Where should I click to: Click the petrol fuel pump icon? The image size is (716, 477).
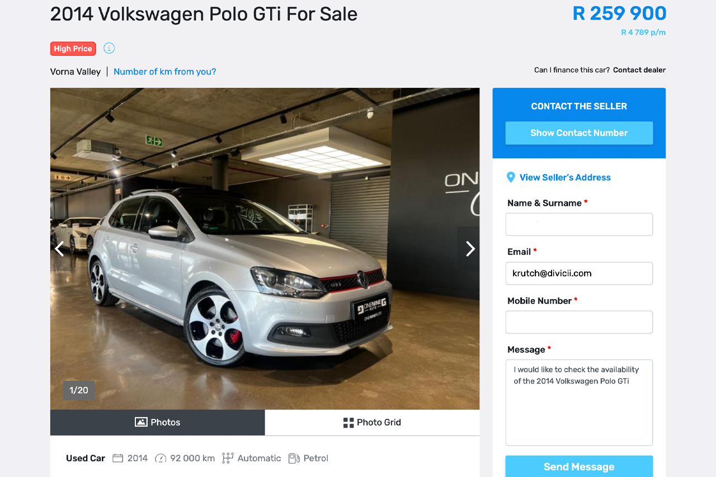click(x=294, y=459)
